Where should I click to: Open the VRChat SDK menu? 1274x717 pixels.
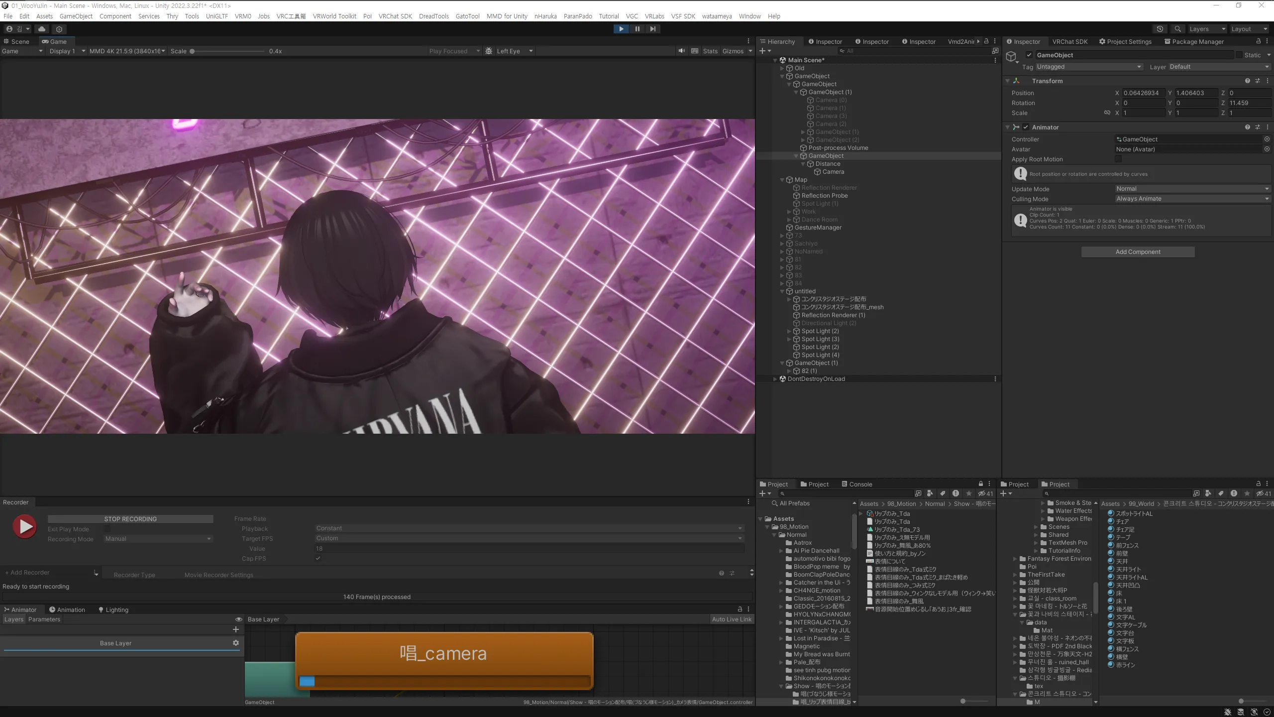point(395,16)
